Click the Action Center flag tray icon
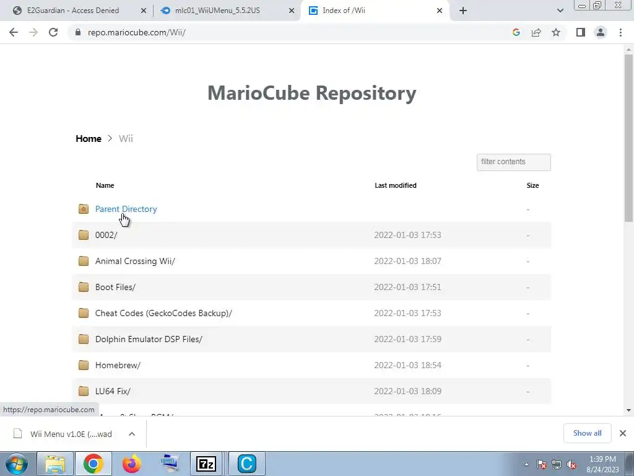634x476 pixels. (541, 465)
